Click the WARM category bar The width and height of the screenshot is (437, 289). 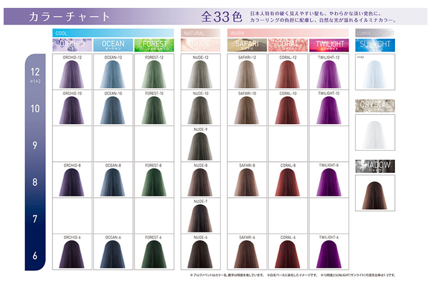[288, 33]
